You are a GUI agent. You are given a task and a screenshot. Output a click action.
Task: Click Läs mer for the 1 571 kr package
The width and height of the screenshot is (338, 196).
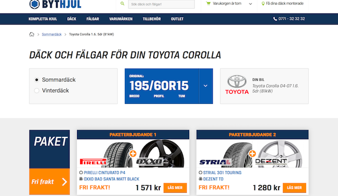coord(175,188)
